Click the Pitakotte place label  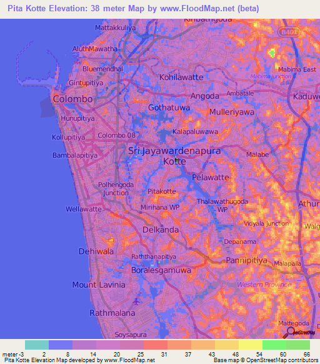pyautogui.click(x=162, y=191)
